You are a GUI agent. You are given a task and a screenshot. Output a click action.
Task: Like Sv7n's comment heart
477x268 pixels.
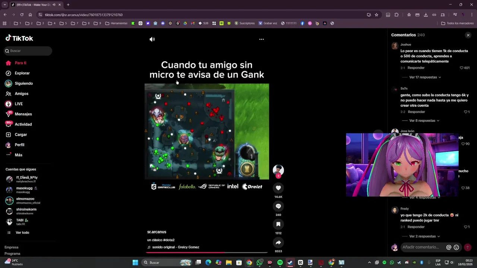(465, 112)
